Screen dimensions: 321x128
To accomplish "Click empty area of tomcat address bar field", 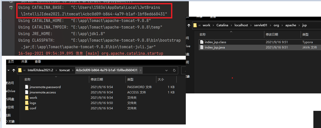I will click(x=152, y=70).
